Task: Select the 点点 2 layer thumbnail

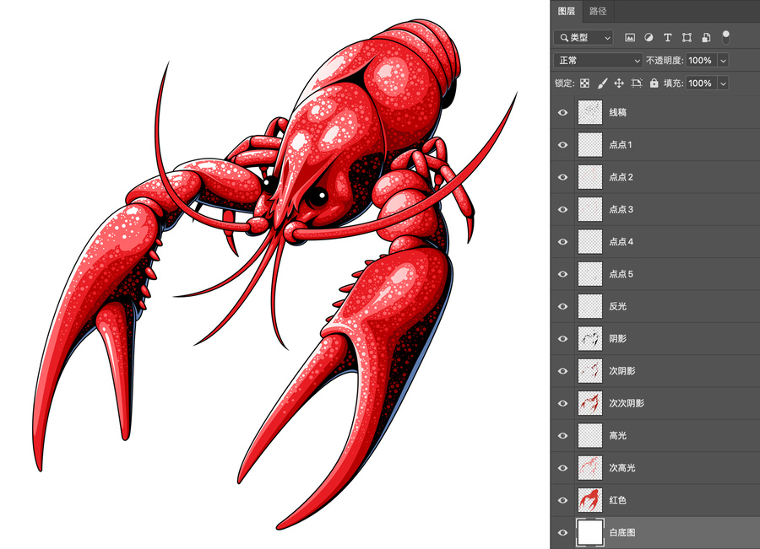Action: 590,177
